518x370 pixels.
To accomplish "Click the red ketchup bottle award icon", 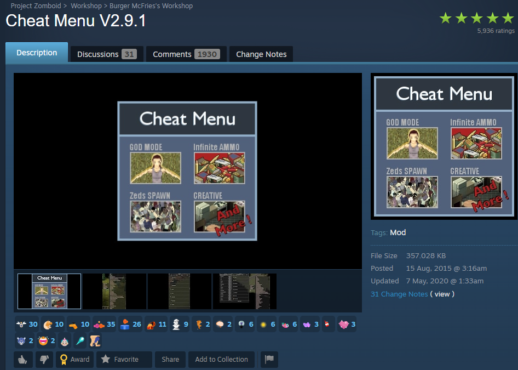I will point(327,325).
